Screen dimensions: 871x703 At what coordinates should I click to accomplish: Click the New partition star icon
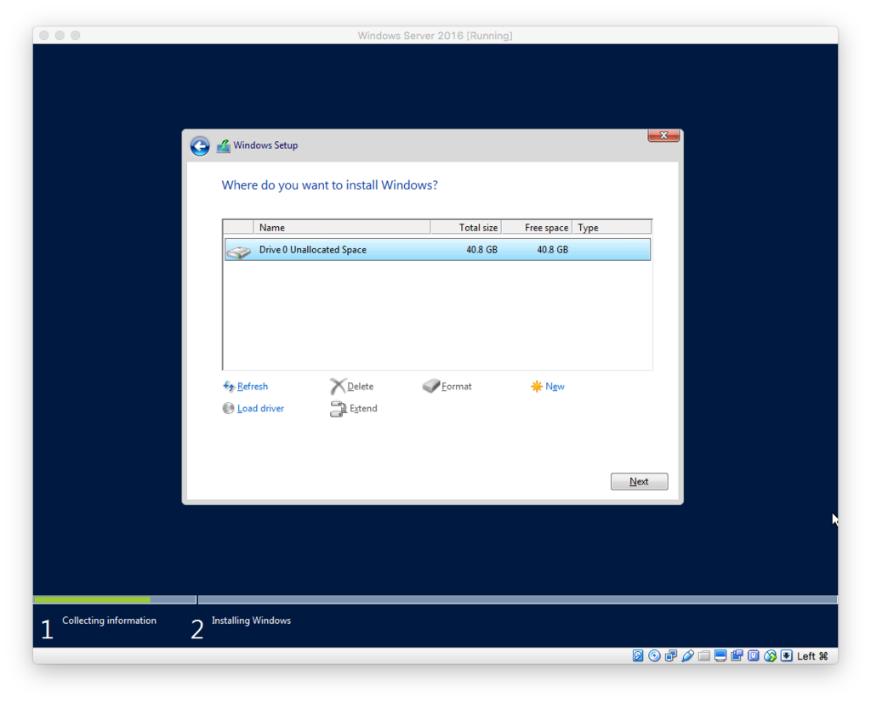(537, 386)
